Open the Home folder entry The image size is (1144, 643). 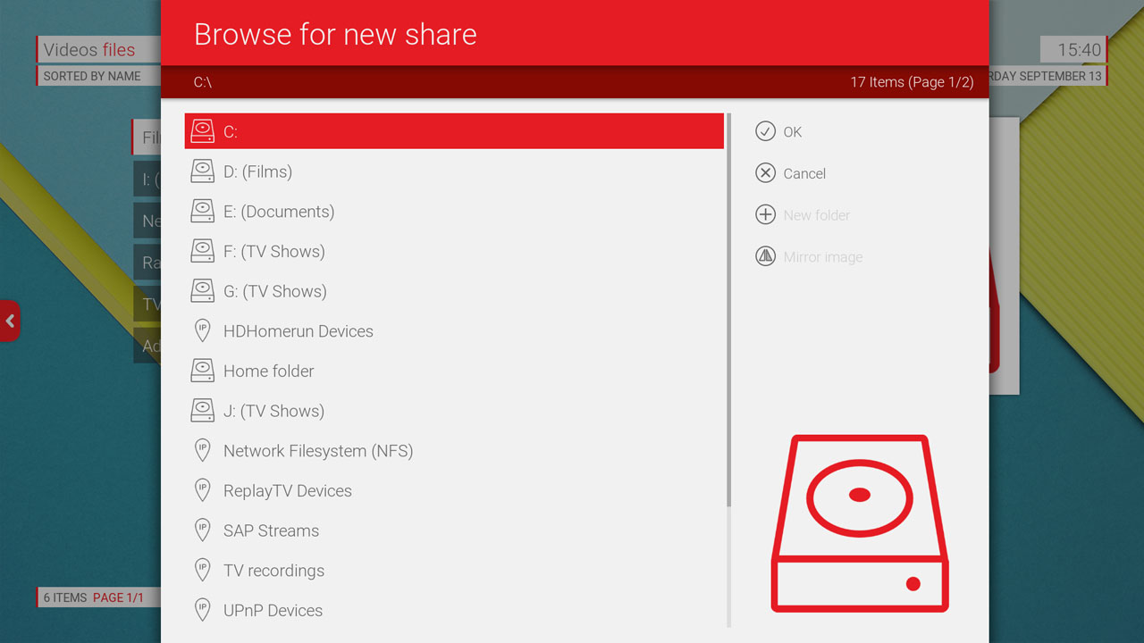pyautogui.click(x=268, y=372)
